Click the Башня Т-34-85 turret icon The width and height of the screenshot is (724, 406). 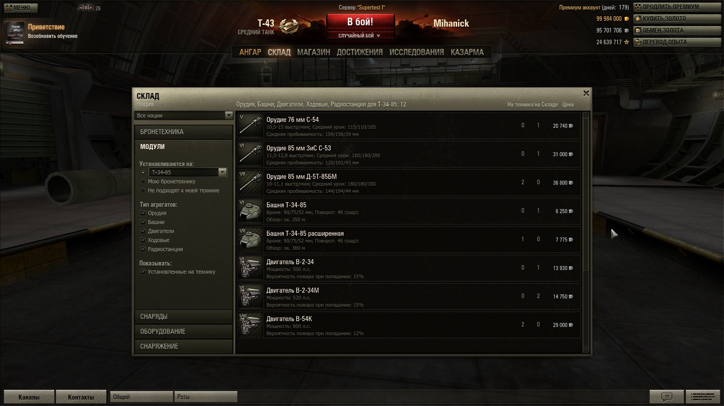tap(250, 211)
